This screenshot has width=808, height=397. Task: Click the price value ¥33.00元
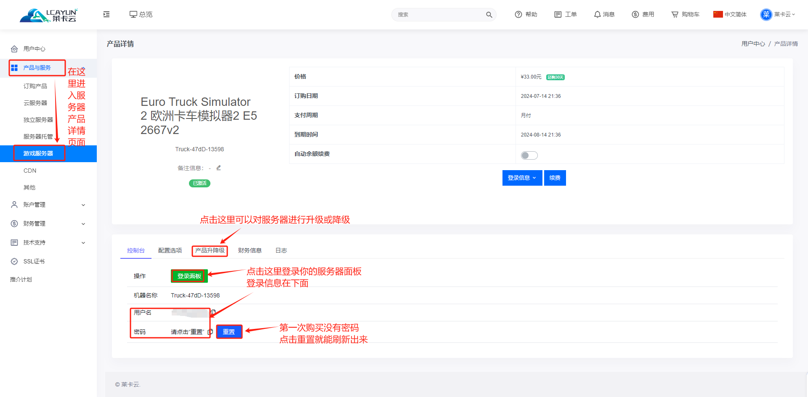(x=531, y=77)
